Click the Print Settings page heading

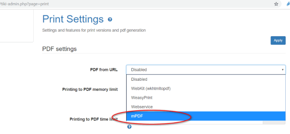pyautogui.click(x=73, y=19)
